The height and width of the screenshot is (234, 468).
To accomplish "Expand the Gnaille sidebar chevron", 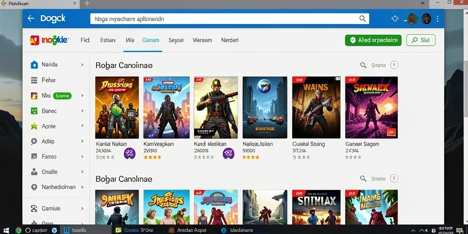I will (x=82, y=172).
